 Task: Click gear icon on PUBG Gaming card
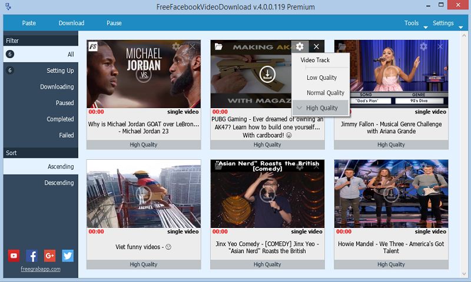[x=300, y=46]
